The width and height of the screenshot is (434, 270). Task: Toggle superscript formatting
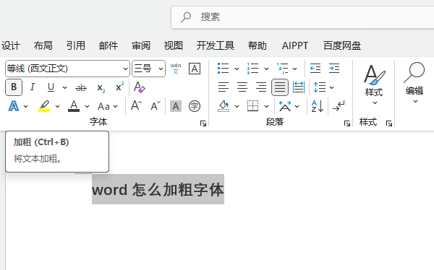tap(119, 87)
